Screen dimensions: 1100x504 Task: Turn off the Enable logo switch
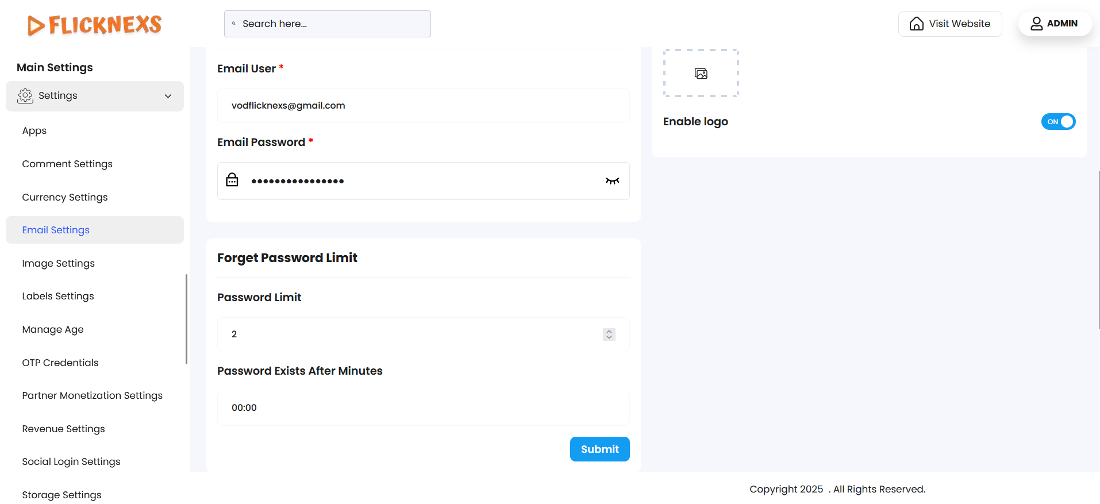pos(1058,122)
